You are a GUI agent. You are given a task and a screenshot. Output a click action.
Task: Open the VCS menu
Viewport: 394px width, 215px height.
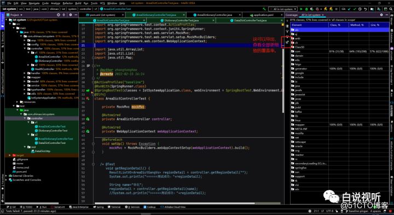click(102, 3)
